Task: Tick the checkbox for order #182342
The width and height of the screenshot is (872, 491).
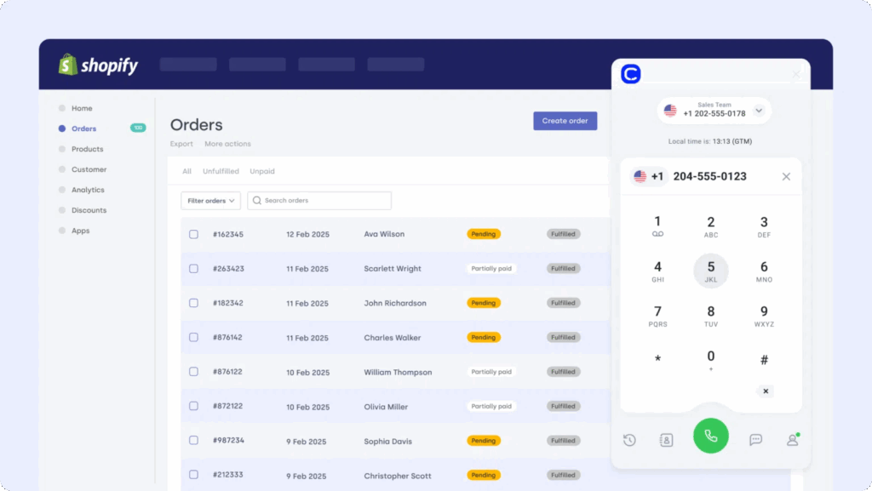Action: pyautogui.click(x=193, y=303)
